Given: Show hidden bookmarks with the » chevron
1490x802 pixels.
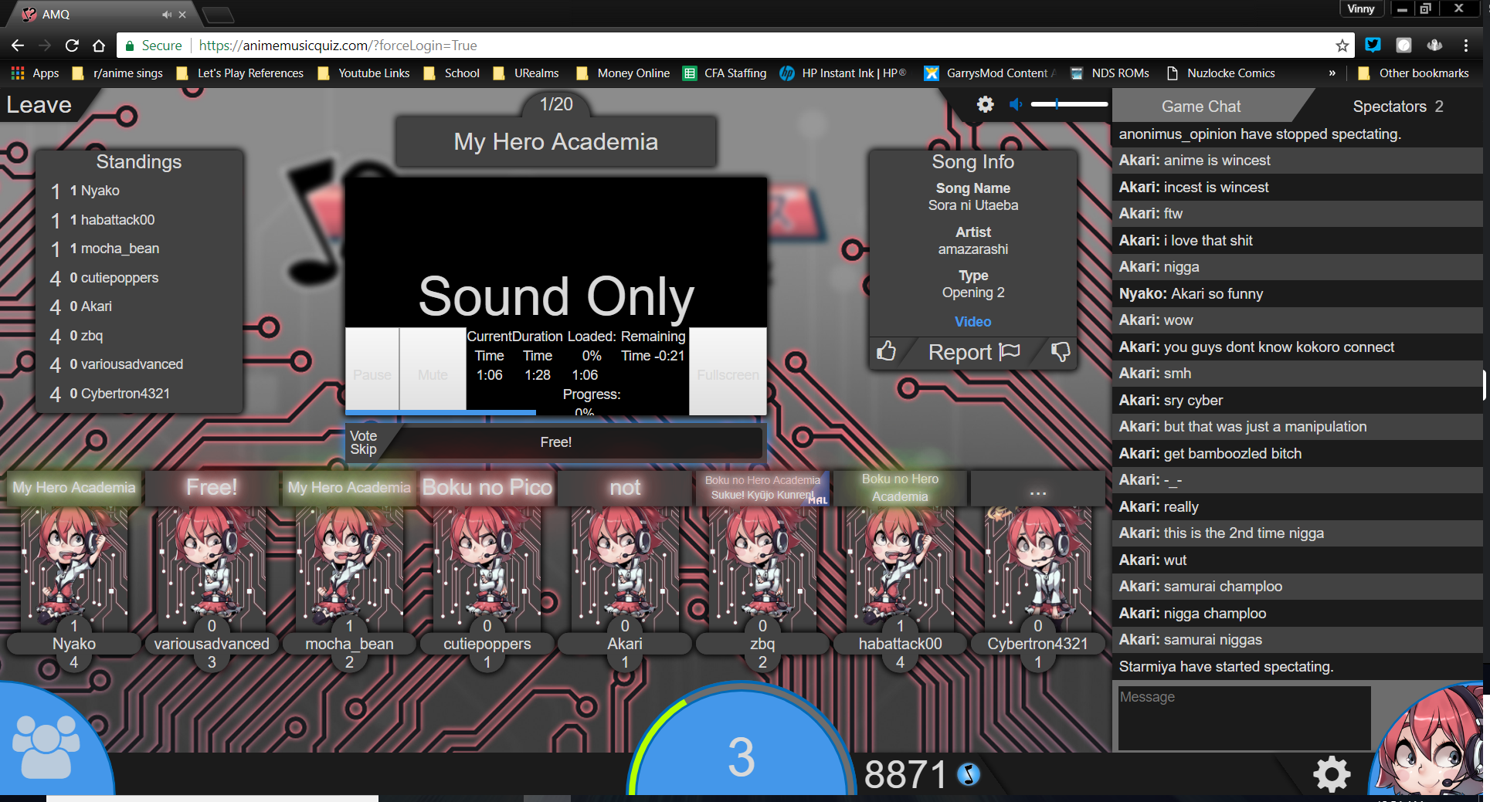Looking at the screenshot, I should coord(1332,73).
